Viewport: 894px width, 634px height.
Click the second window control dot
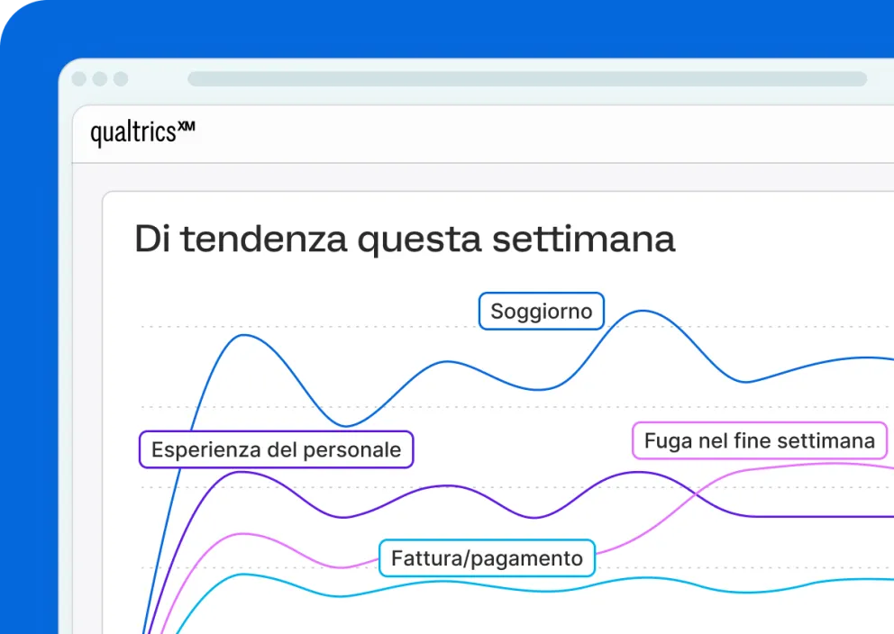[100, 78]
